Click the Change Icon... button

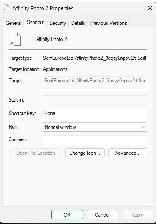click(85, 153)
